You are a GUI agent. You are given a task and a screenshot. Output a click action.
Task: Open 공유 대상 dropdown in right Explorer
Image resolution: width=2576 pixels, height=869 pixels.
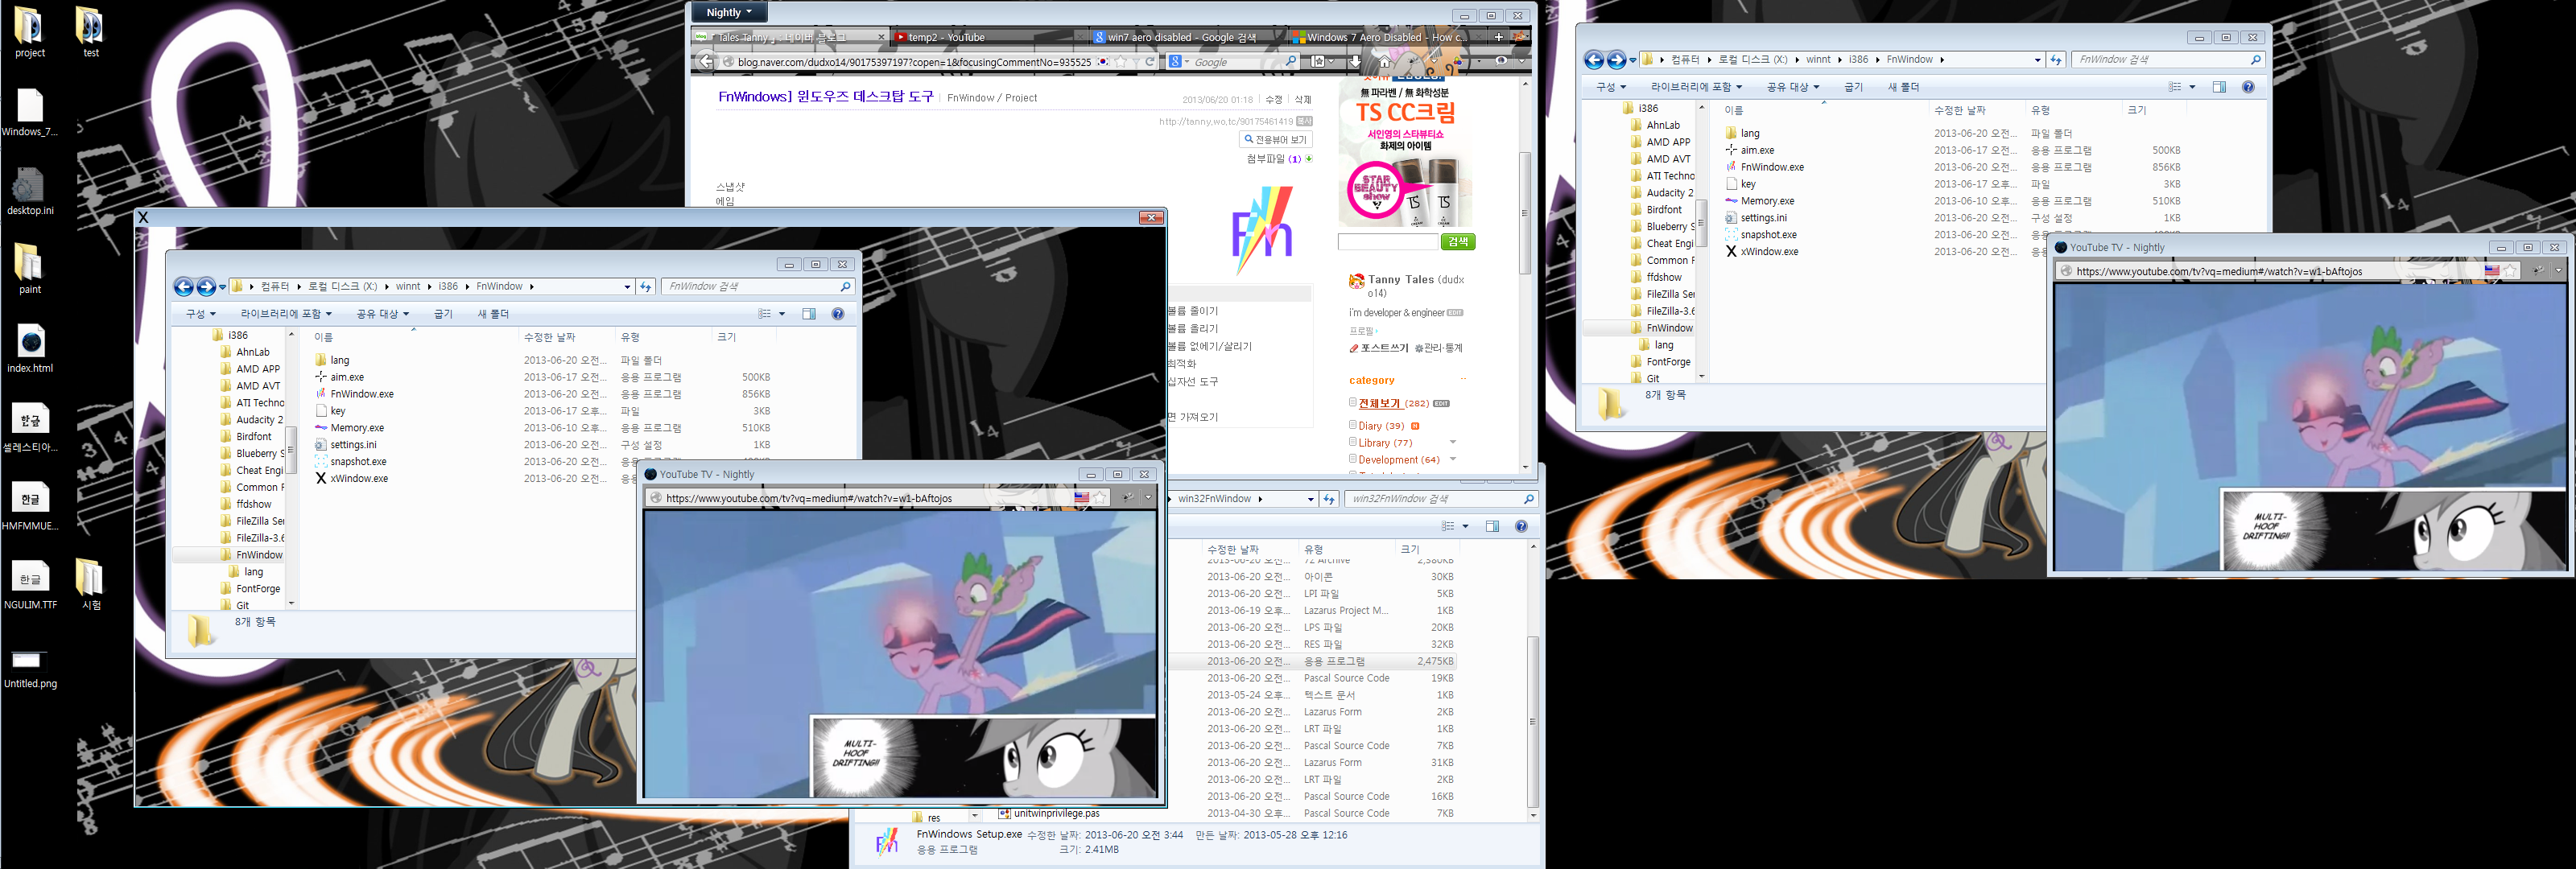[1792, 87]
